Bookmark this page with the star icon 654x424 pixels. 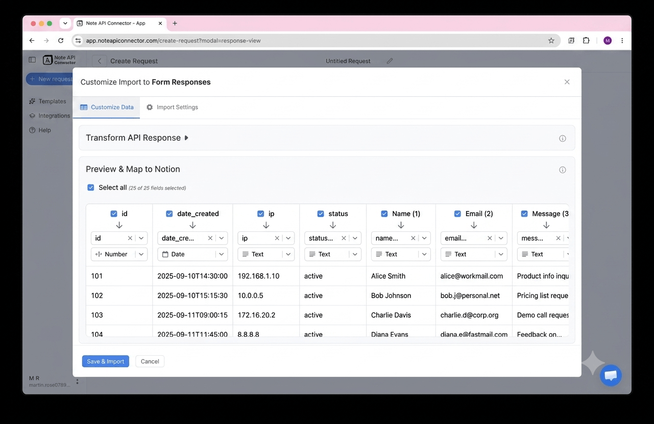[551, 41]
